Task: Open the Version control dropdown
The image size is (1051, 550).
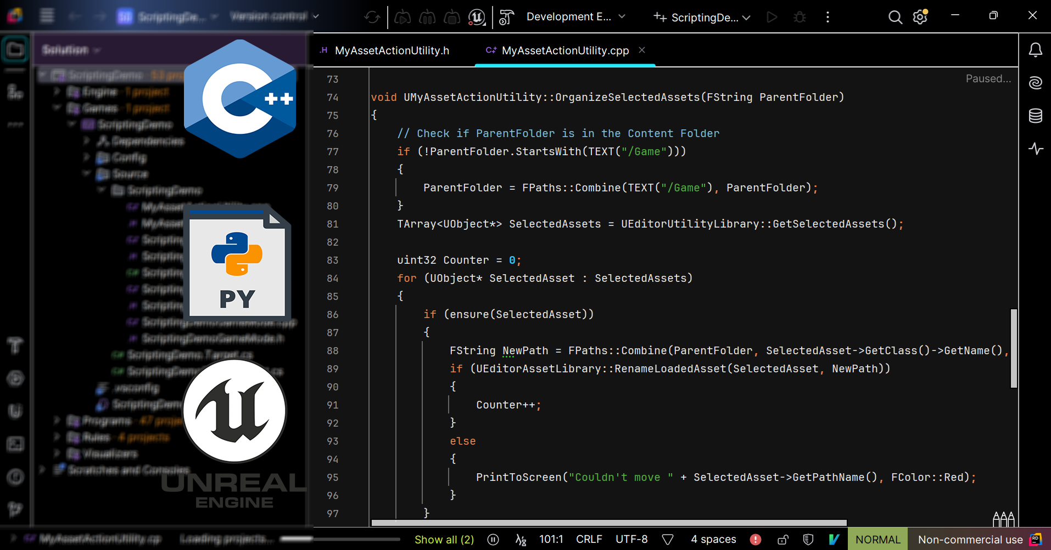Action: [275, 16]
